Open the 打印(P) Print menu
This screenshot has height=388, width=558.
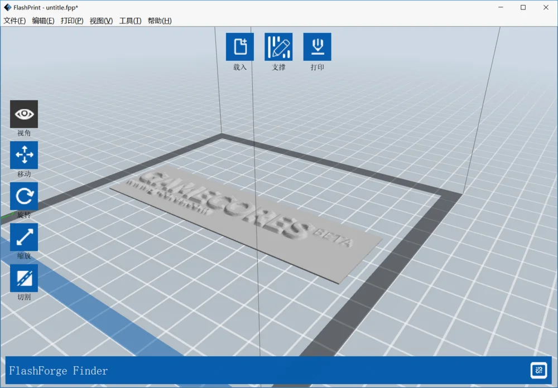tap(72, 21)
